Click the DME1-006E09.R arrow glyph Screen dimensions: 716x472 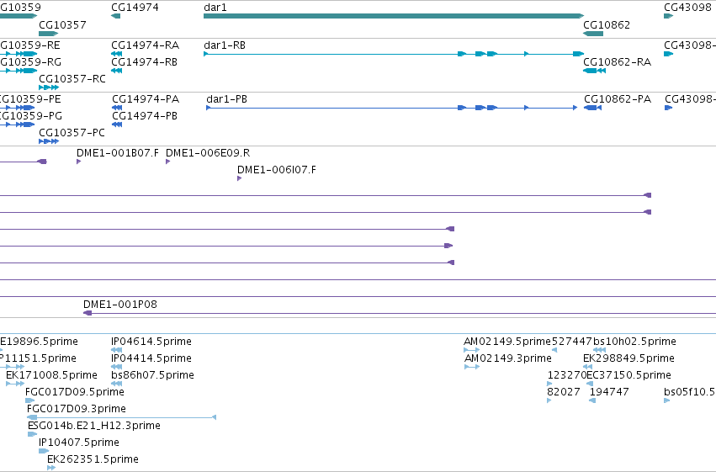click(x=167, y=162)
